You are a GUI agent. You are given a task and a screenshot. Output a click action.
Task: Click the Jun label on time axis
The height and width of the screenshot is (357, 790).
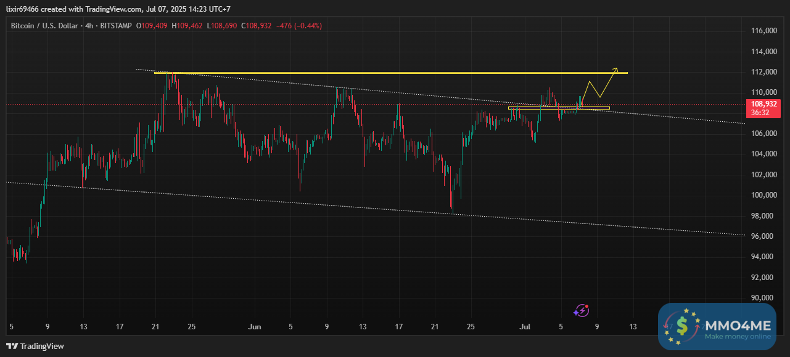pyautogui.click(x=252, y=326)
